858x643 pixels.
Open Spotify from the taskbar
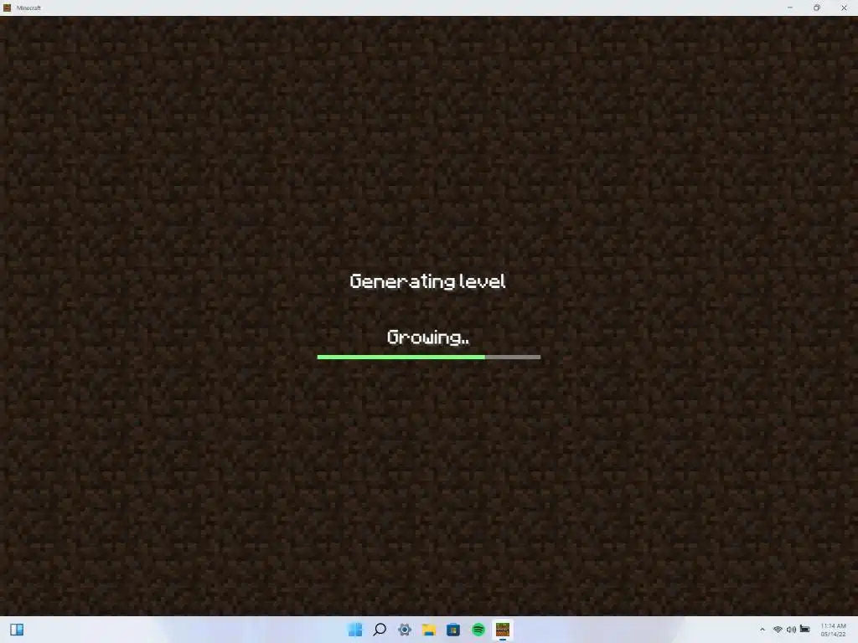478,630
